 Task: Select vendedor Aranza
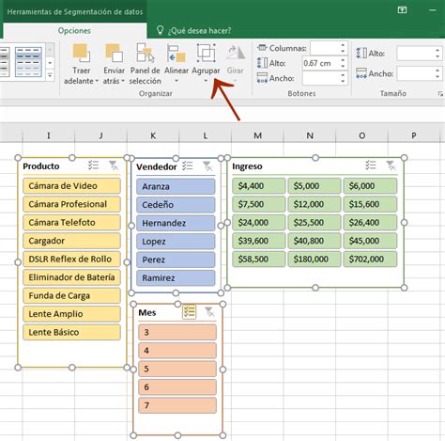click(176, 186)
